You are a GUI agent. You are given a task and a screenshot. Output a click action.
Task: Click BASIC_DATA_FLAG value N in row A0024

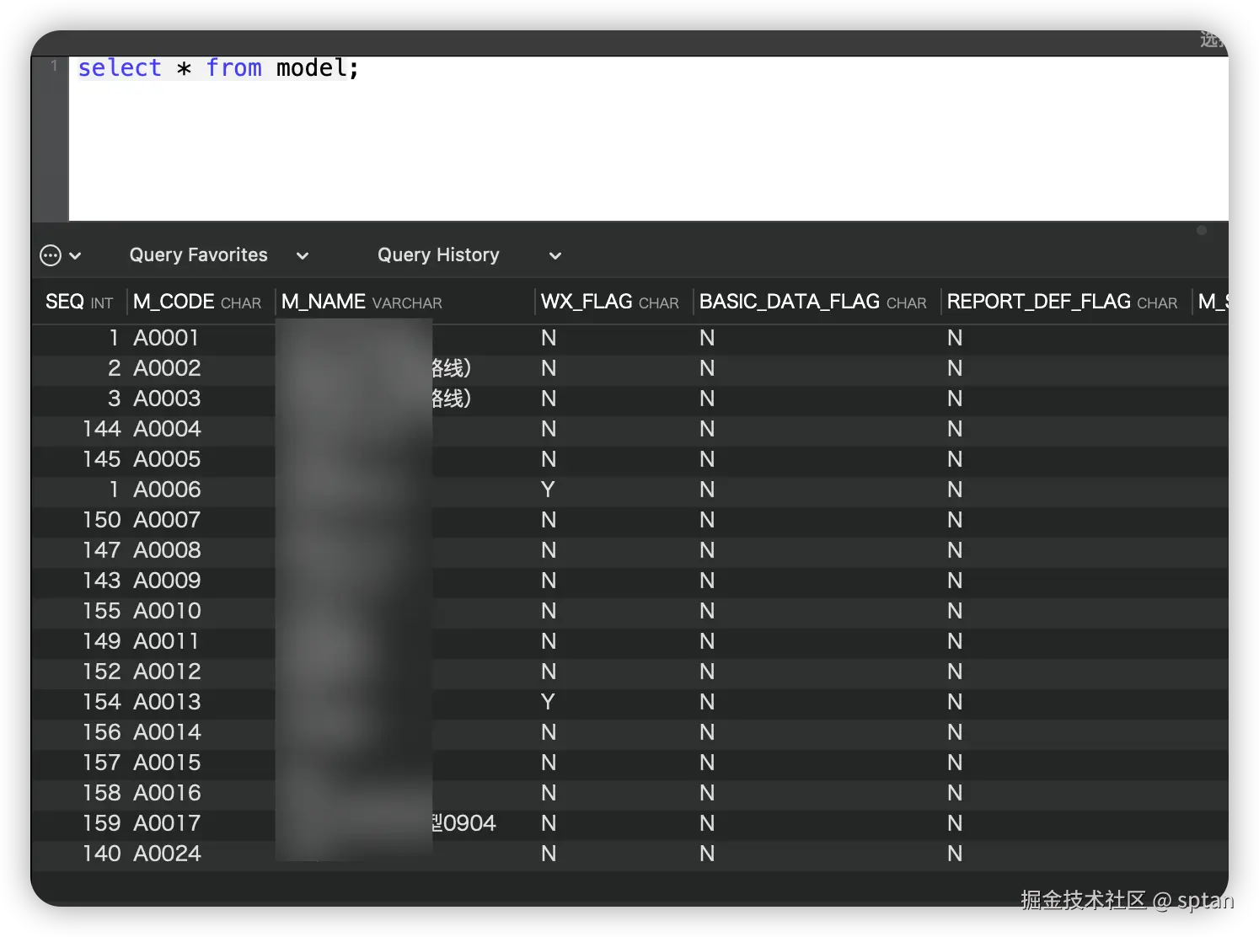707,854
